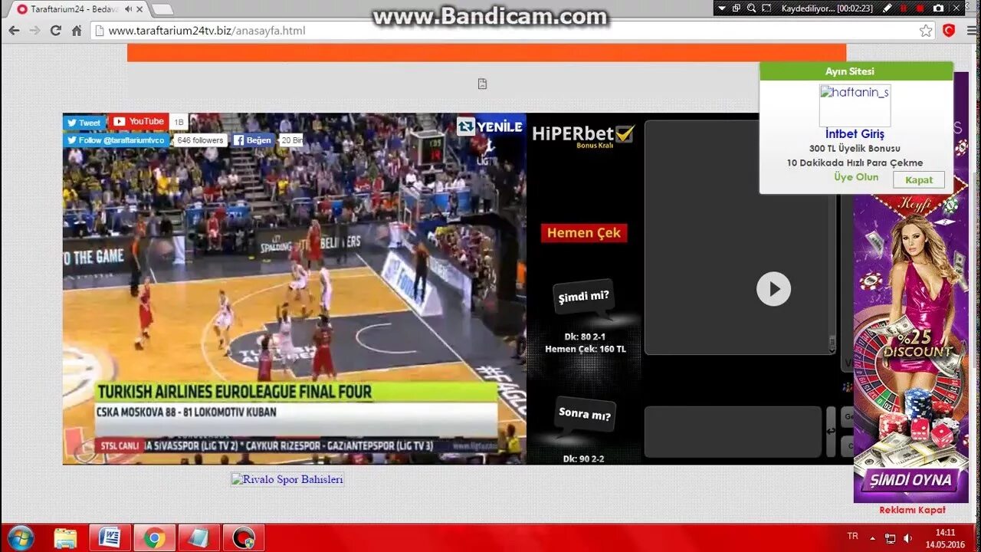Click the Tweet button
Screen dimensions: 981x552
[84, 123]
